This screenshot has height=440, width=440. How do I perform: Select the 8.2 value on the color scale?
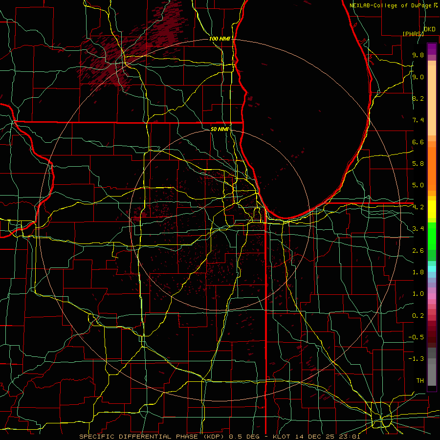pos(418,98)
